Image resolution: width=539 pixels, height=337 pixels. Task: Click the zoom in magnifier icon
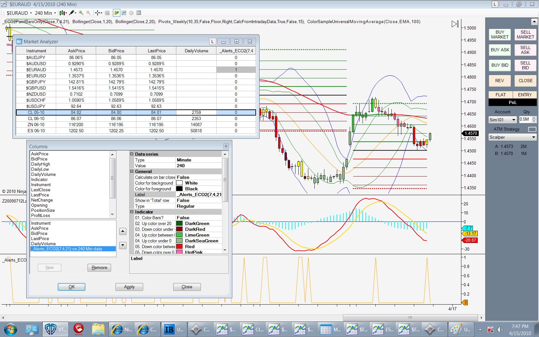(x=81, y=13)
